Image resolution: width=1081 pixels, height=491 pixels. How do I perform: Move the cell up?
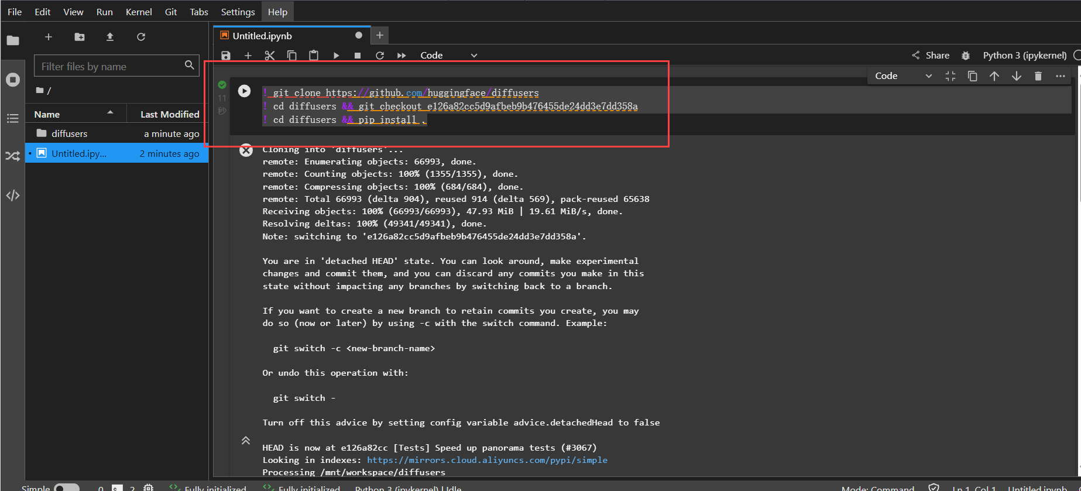pos(994,76)
